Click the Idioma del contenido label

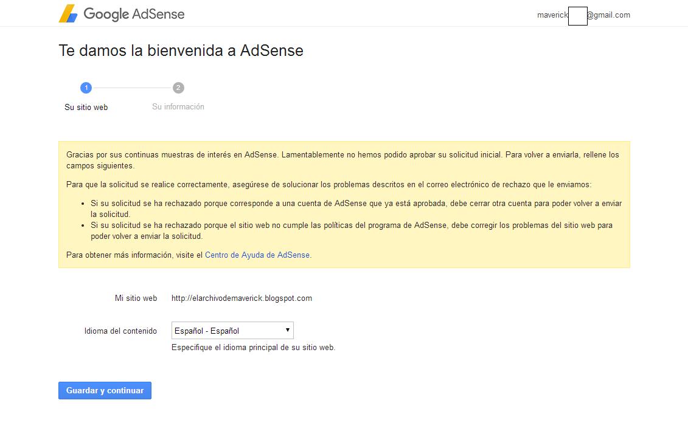point(120,331)
